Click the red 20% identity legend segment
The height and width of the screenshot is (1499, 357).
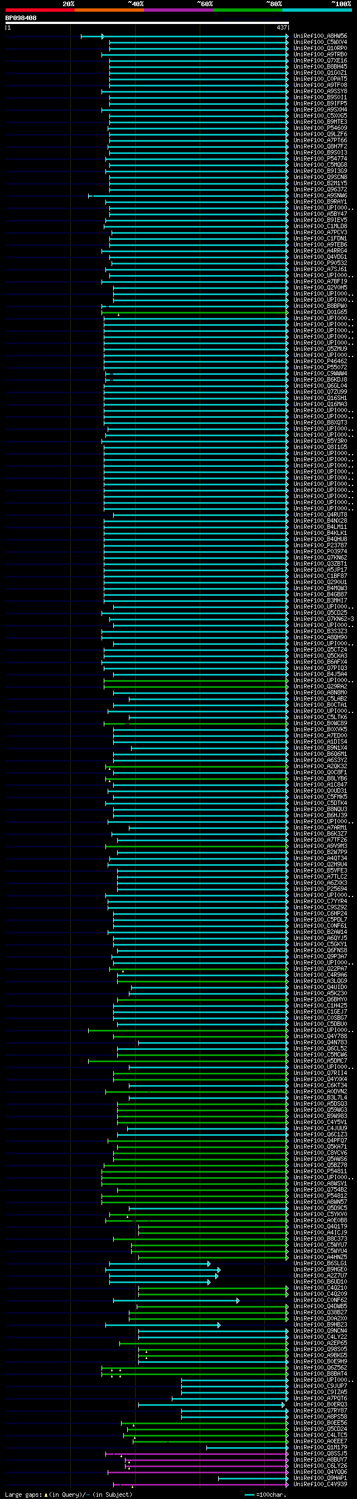point(40,10)
